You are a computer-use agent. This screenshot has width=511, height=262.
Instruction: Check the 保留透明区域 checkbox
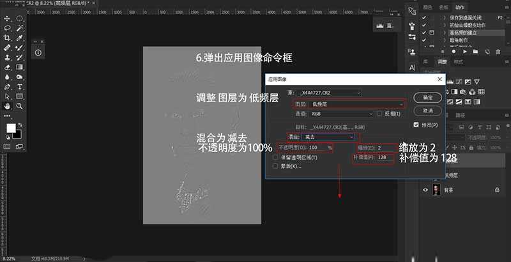276,157
